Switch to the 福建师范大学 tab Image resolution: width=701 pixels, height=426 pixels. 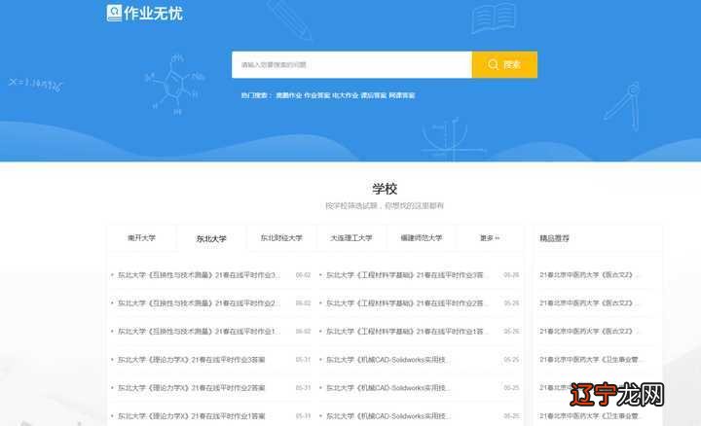[x=422, y=238]
